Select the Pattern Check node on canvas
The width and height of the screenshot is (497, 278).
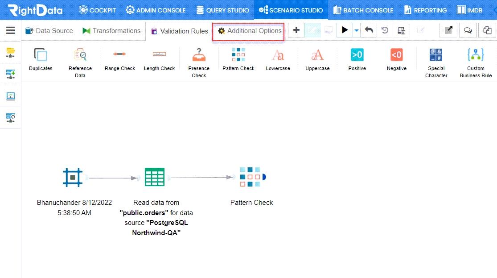[x=251, y=177]
